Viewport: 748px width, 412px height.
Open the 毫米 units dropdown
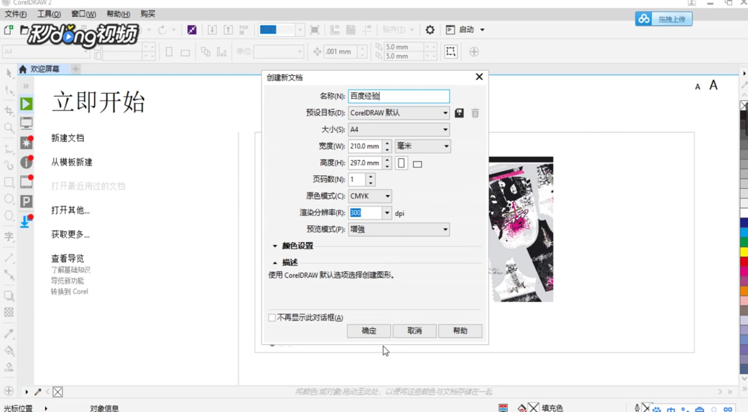click(423, 146)
